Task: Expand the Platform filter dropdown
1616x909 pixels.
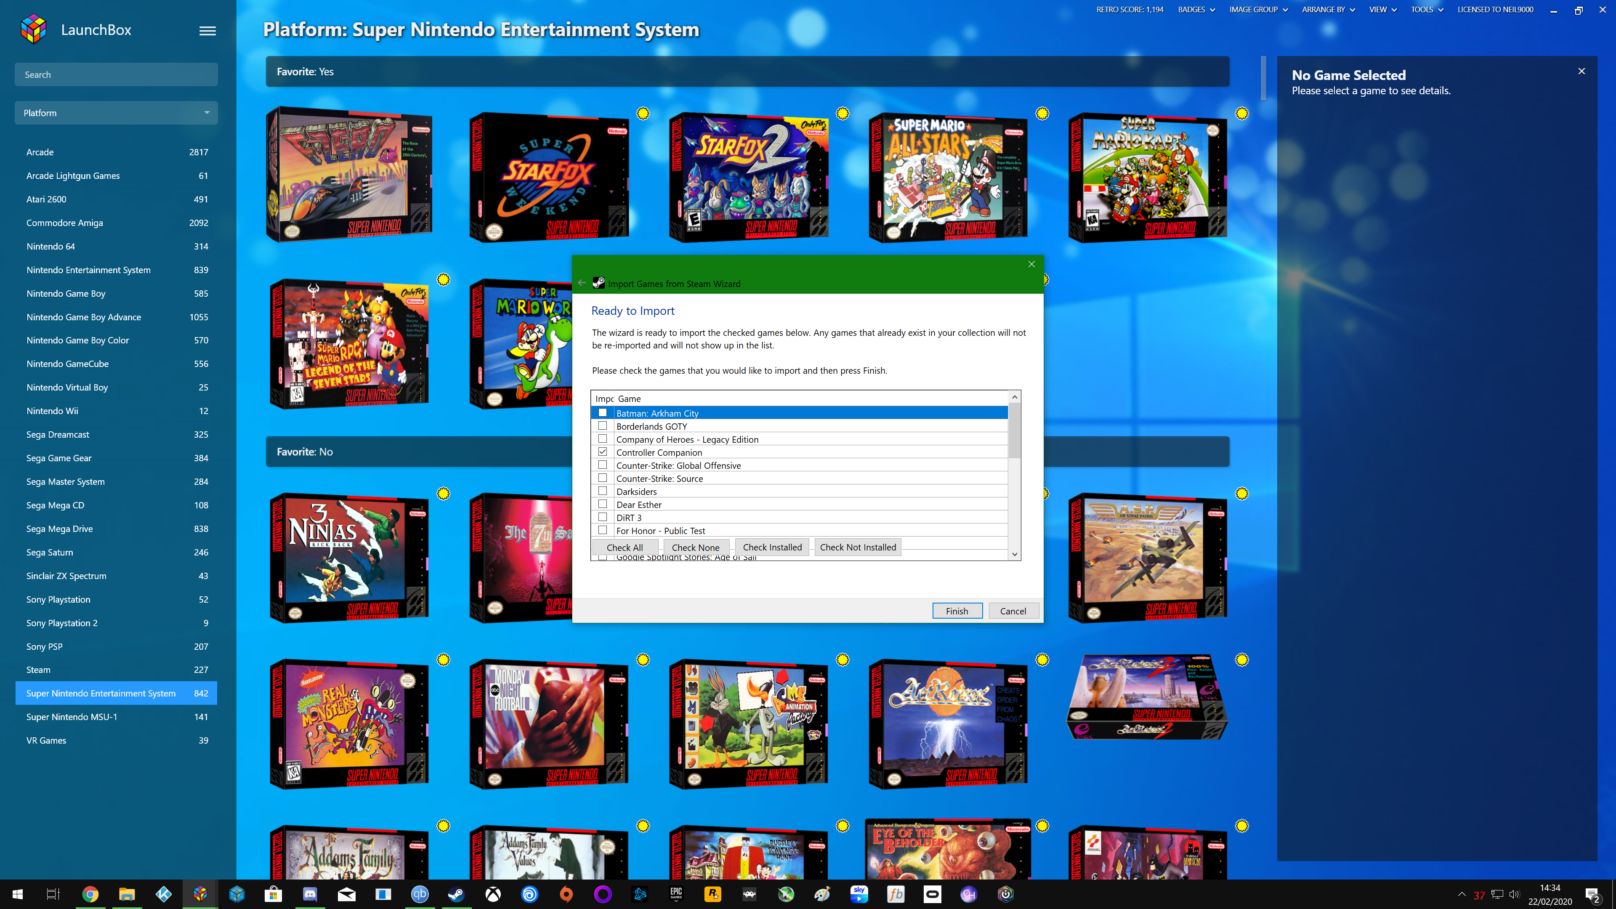Action: (116, 113)
